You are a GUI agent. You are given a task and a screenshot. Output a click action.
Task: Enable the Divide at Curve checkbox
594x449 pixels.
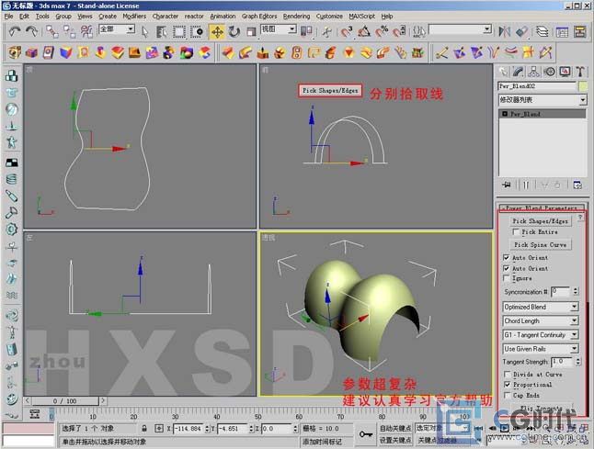507,374
